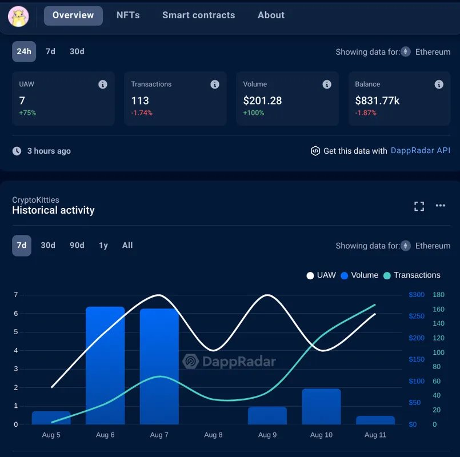Open the UAW info tooltip icon
460x457 pixels.
(102, 85)
